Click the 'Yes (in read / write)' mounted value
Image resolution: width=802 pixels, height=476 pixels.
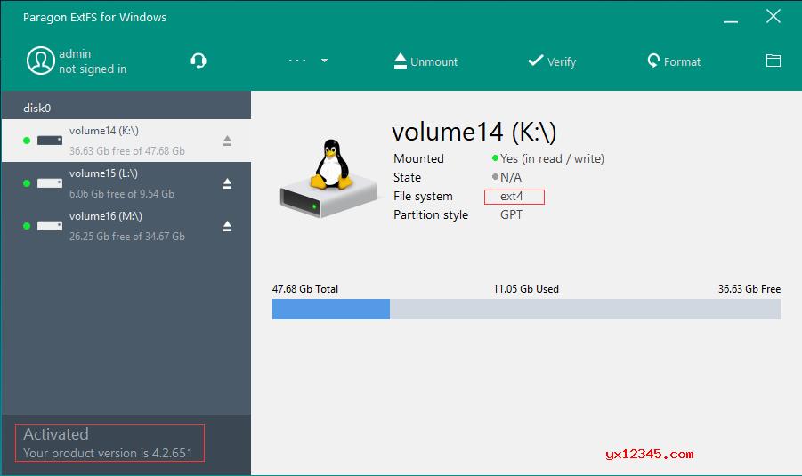552,159
